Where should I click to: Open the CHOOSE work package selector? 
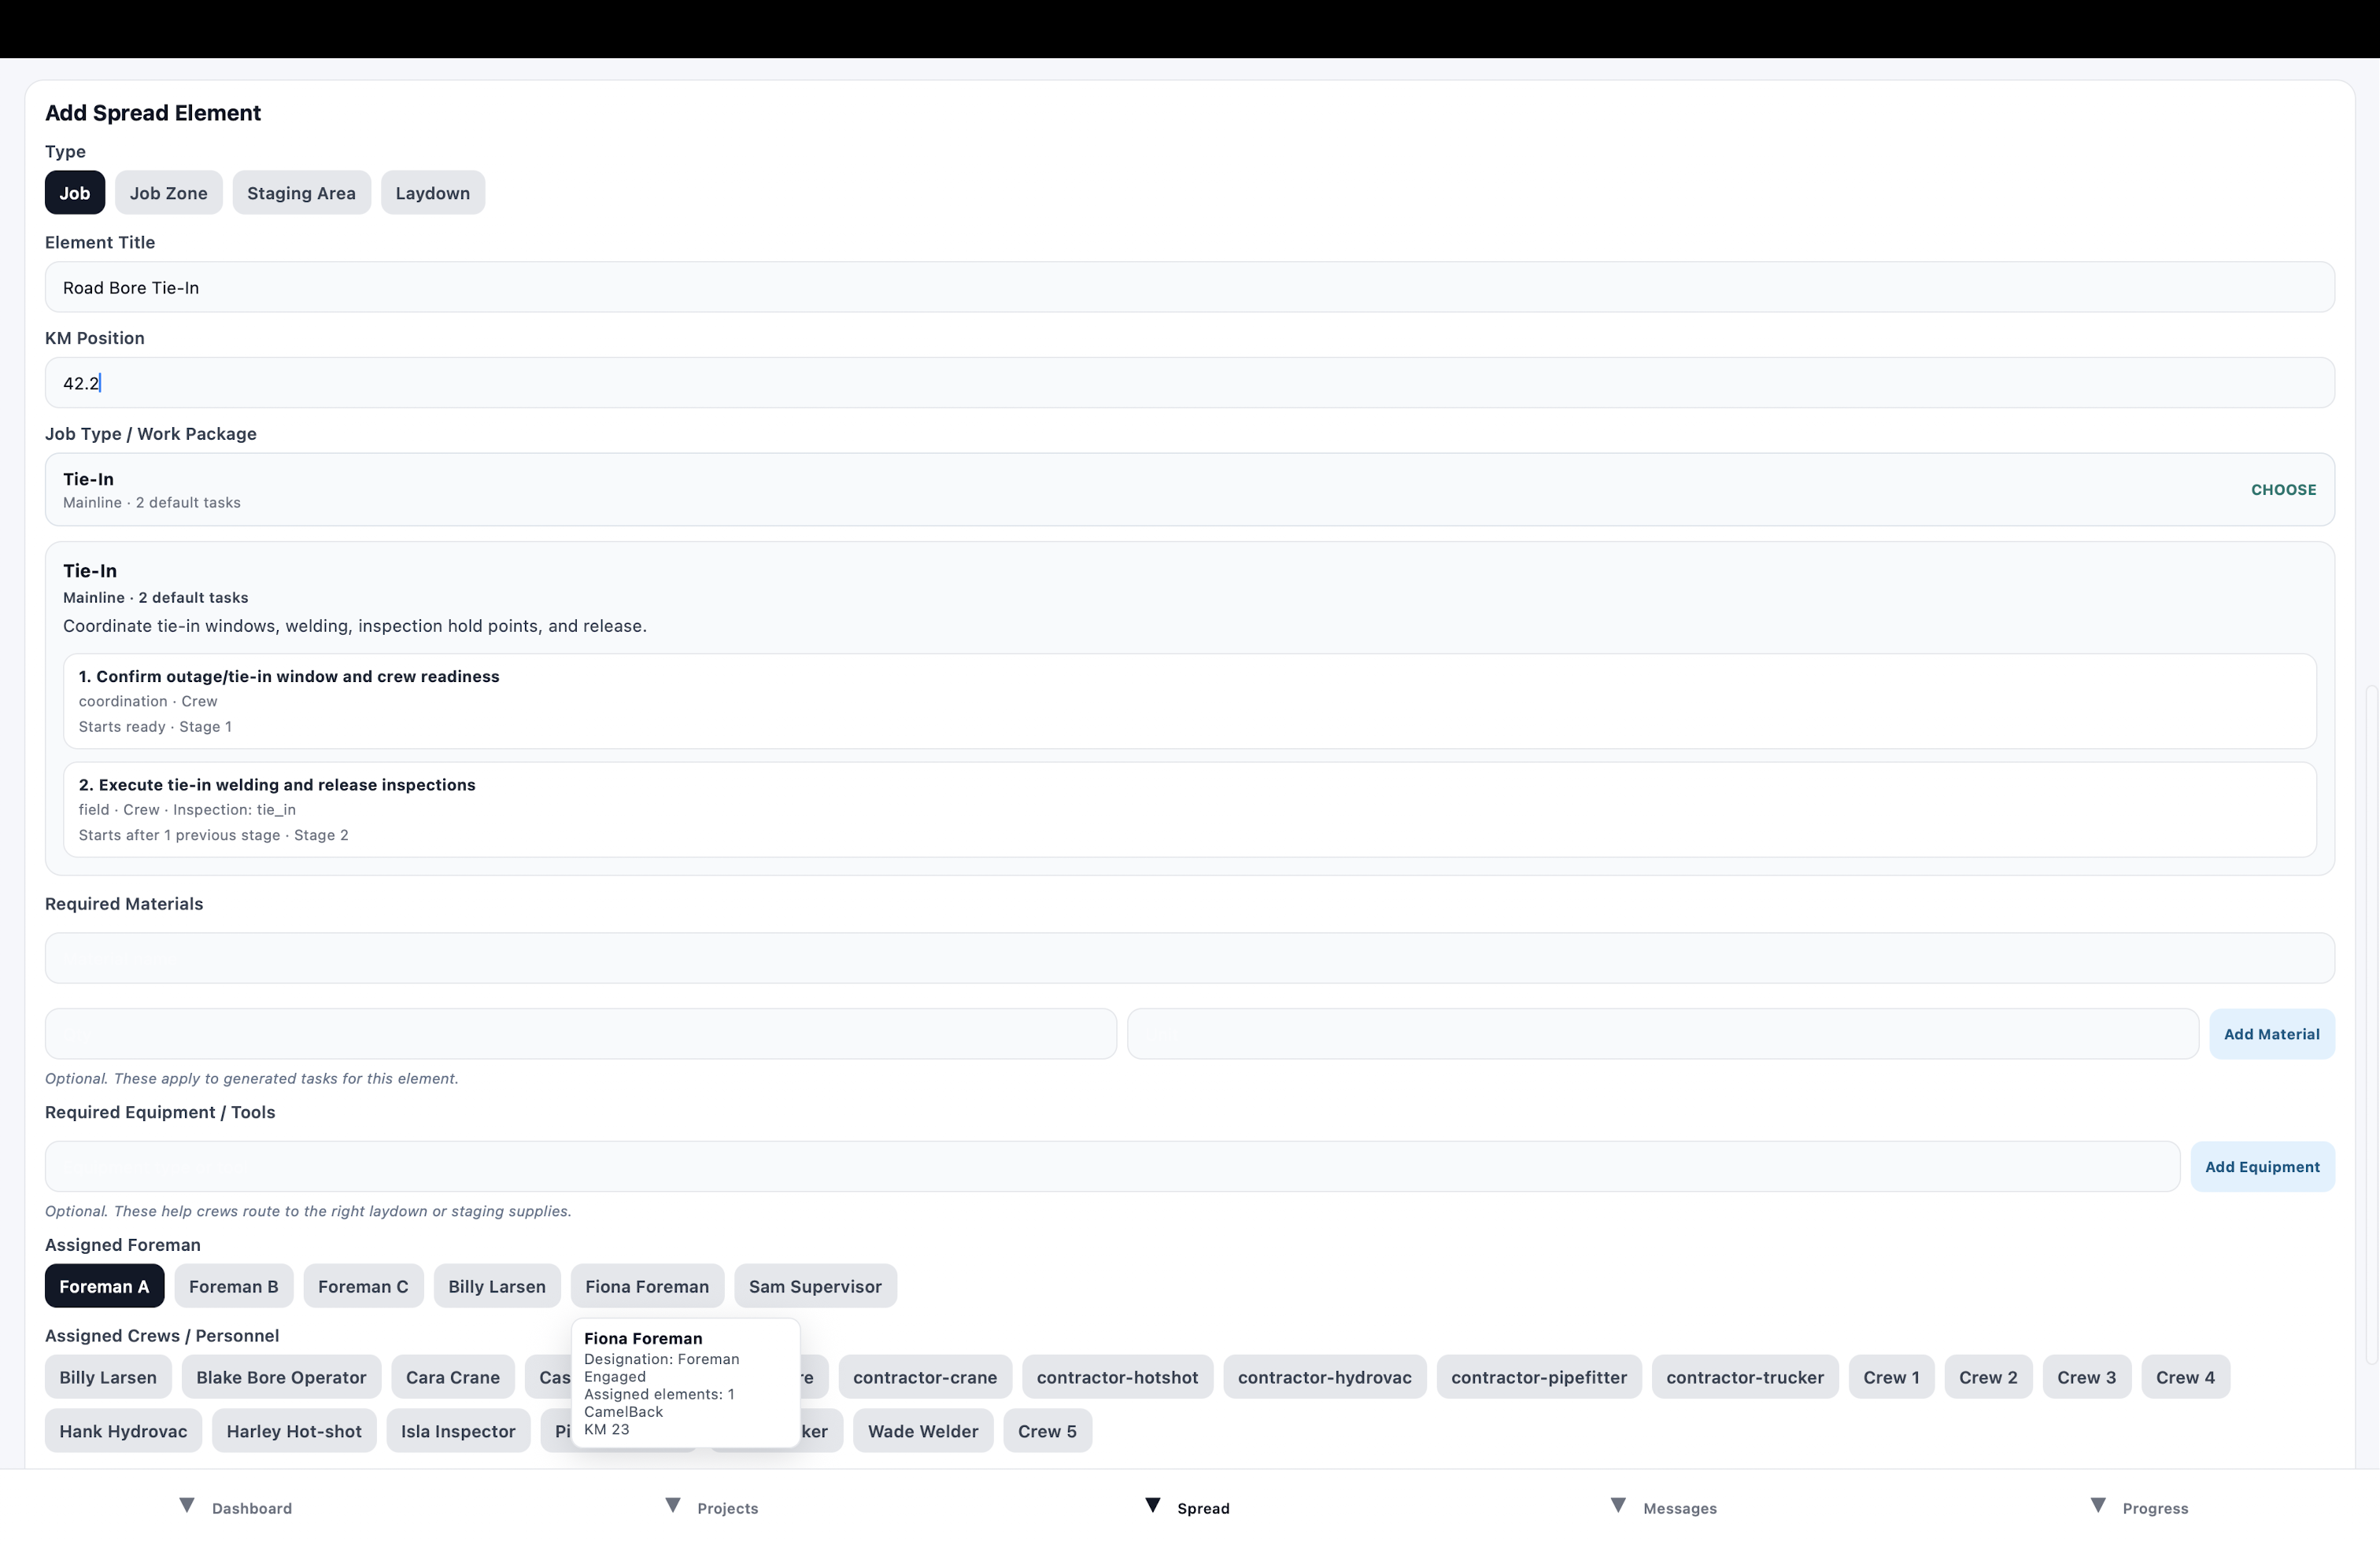click(x=2283, y=489)
